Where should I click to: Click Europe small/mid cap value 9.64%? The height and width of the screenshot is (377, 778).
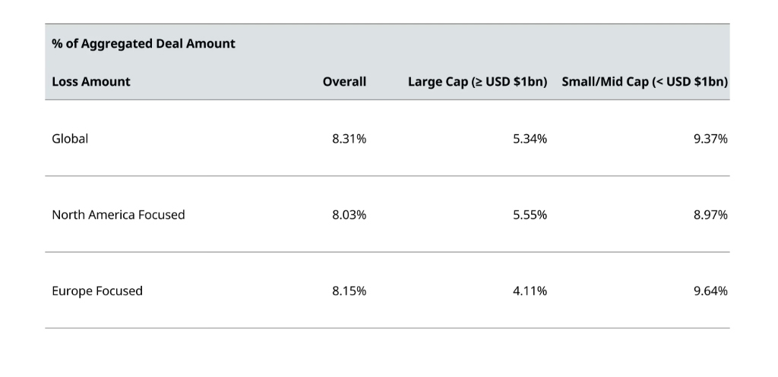point(710,291)
